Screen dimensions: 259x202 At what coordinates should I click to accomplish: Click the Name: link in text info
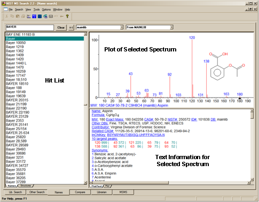96,111
